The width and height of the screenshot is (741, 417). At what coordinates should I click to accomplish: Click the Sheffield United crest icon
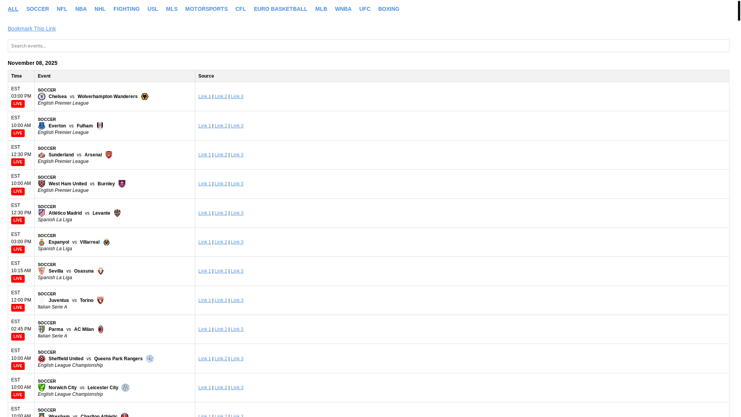42,359
